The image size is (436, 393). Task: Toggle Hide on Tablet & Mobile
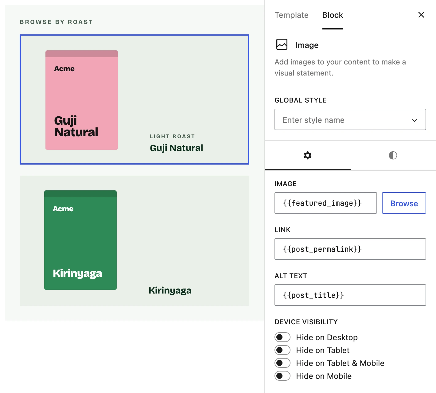pyautogui.click(x=282, y=363)
